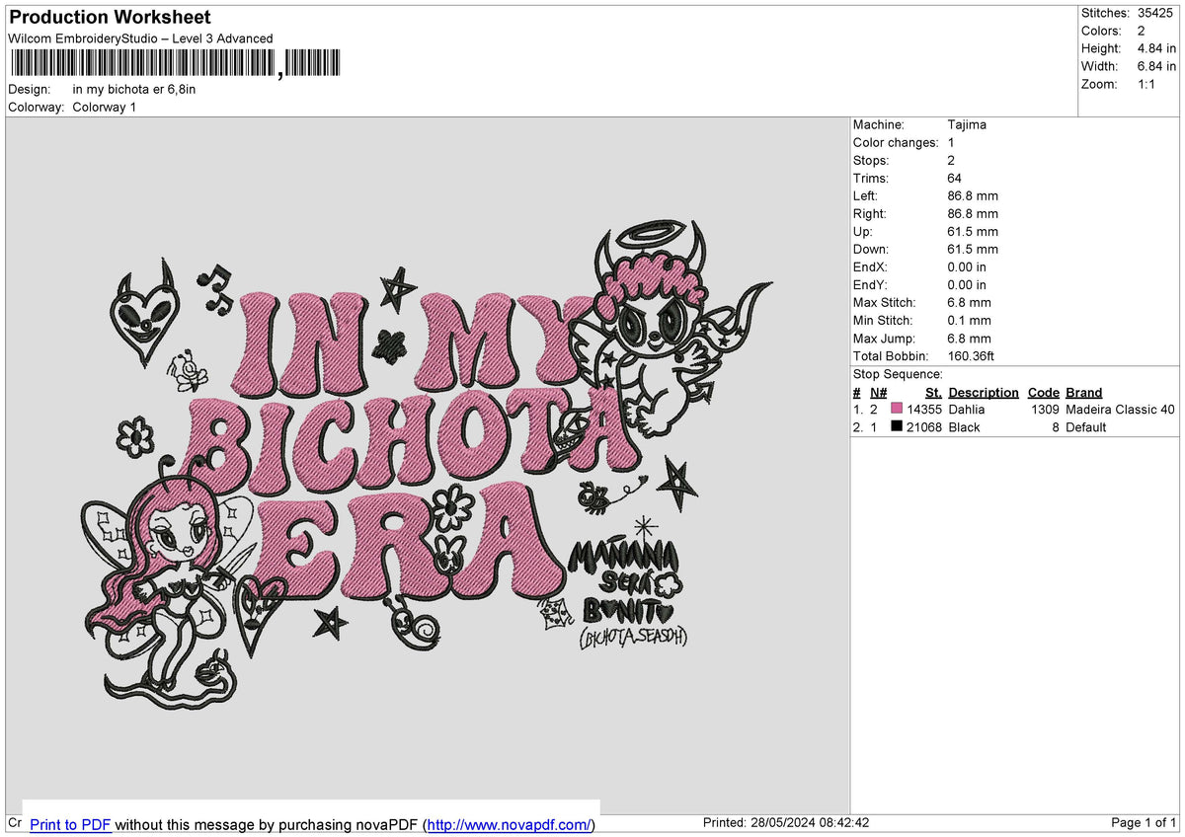The height and width of the screenshot is (837, 1185).
Task: Click the Black description in stop sequence
Action: [x=964, y=427]
